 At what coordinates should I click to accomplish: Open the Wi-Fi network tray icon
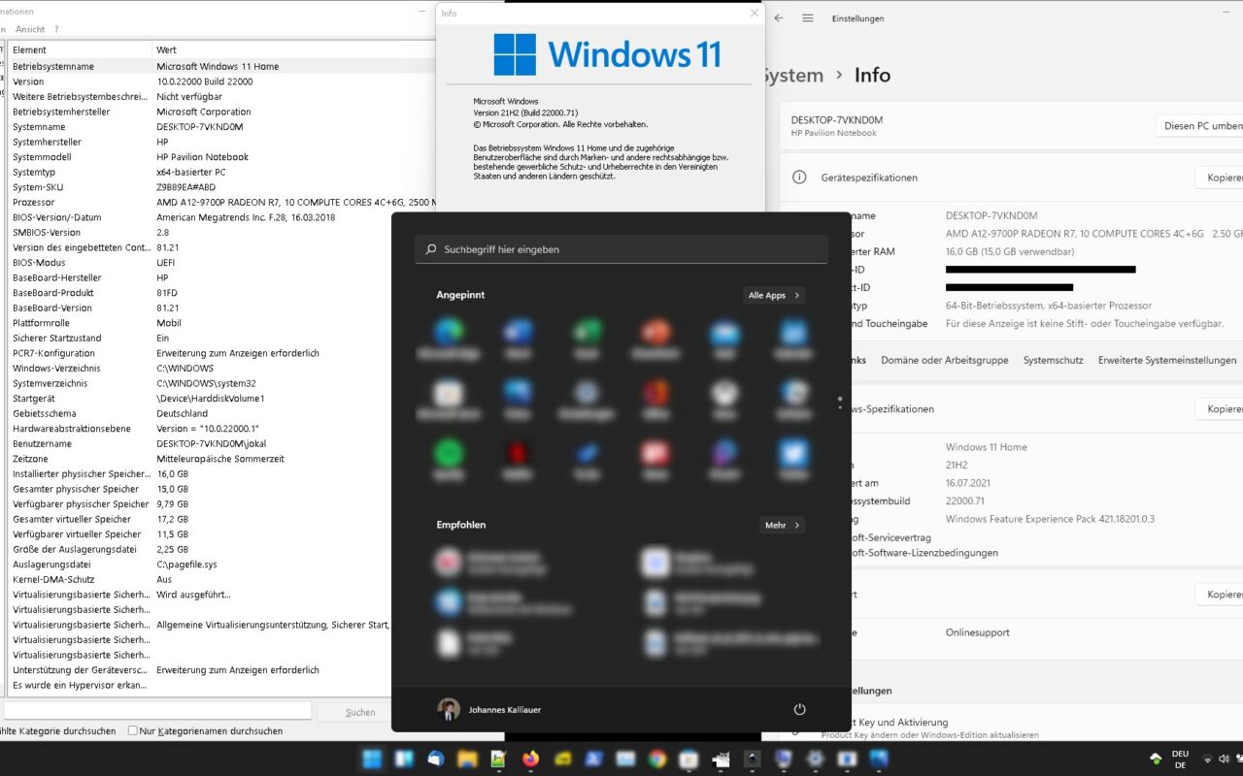click(x=1208, y=759)
